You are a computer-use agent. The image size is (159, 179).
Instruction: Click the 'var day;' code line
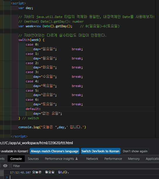click(x=26, y=8)
